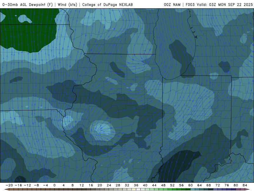This screenshot has height=191, width=254.
Task: Click the 52 label on the color scale
Action: [x=172, y=185]
